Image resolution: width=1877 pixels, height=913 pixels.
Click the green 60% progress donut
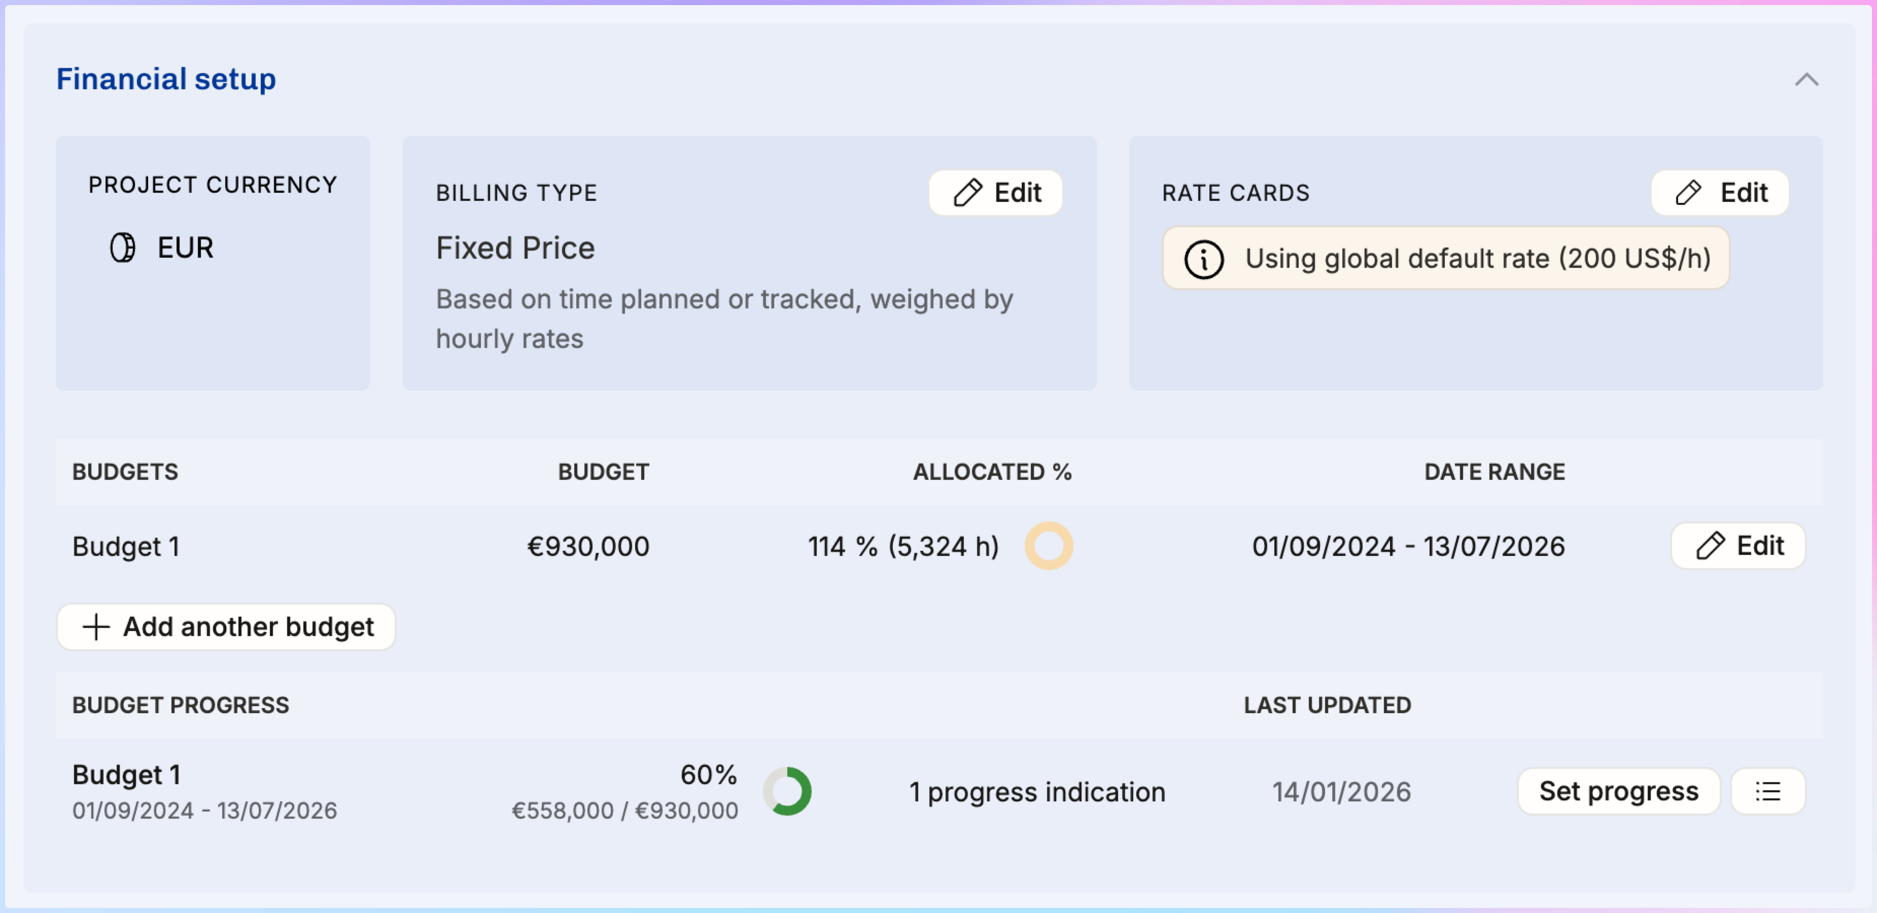click(x=787, y=791)
